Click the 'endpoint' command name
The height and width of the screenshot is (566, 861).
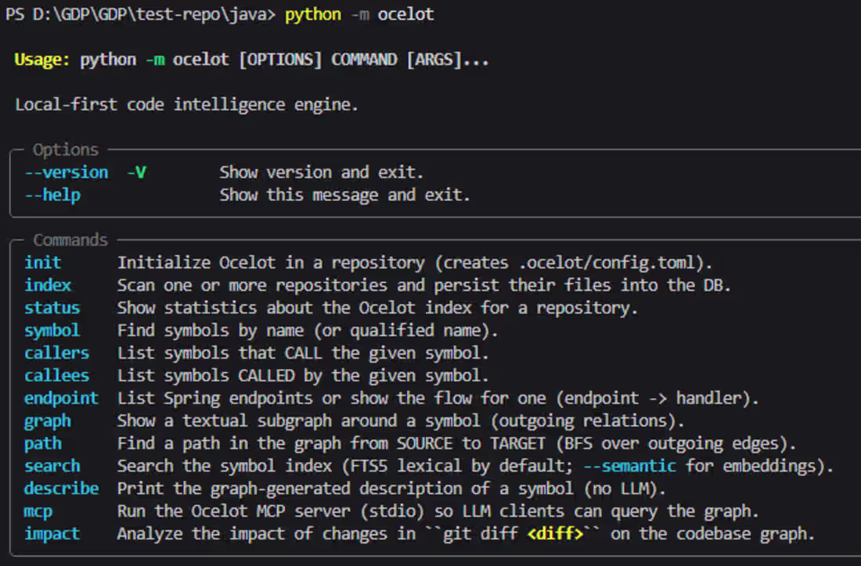tap(61, 398)
